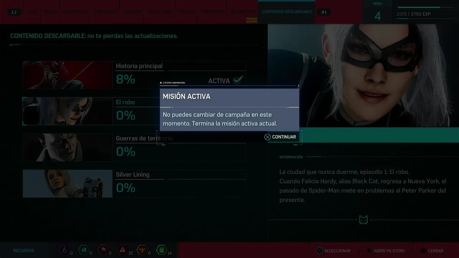Click the 2105 / 2750 EXP text
459x258 pixels.
click(x=413, y=14)
